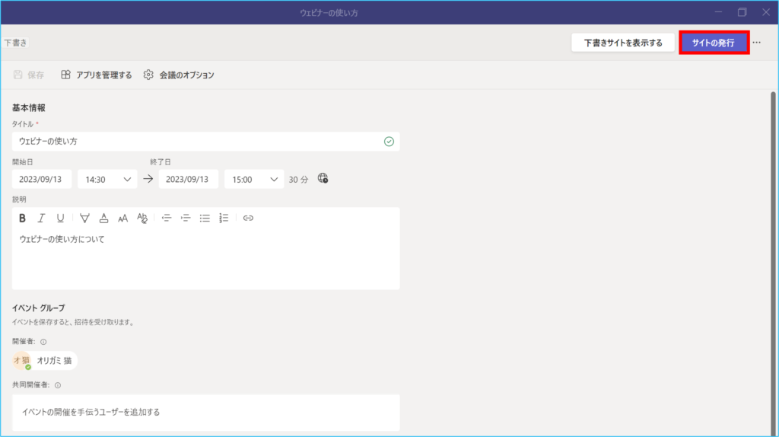Screen dimensions: 779x437
Task: Click the insert link icon
Action: [248, 218]
